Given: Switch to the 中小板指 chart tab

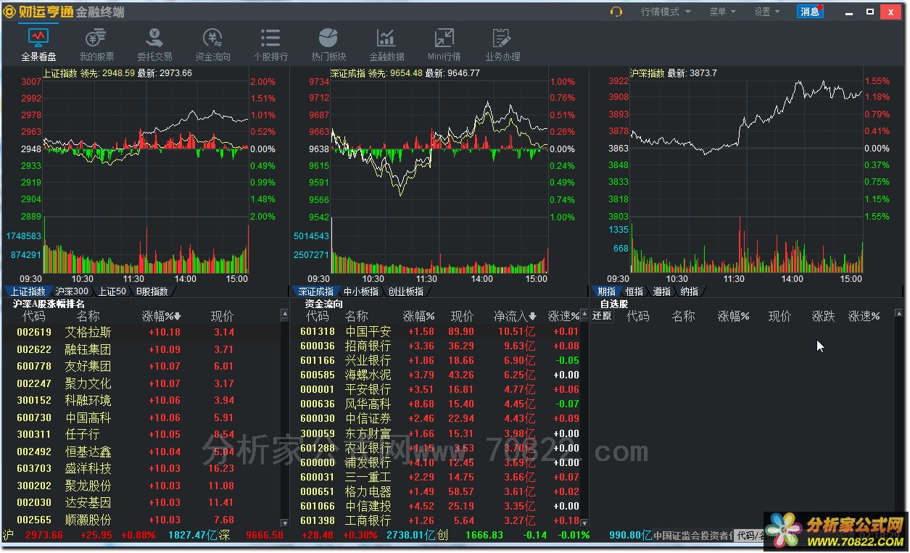Looking at the screenshot, I should pos(360,291).
